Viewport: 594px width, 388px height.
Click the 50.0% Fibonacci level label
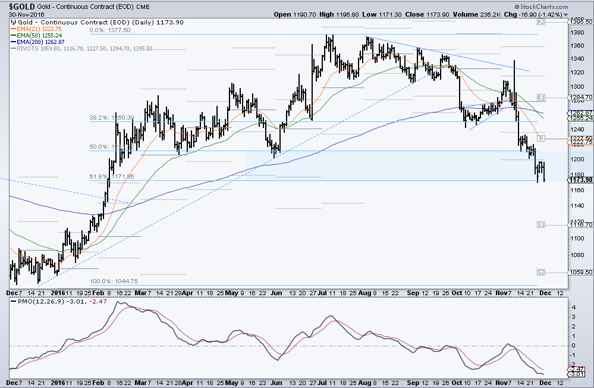[x=112, y=147]
